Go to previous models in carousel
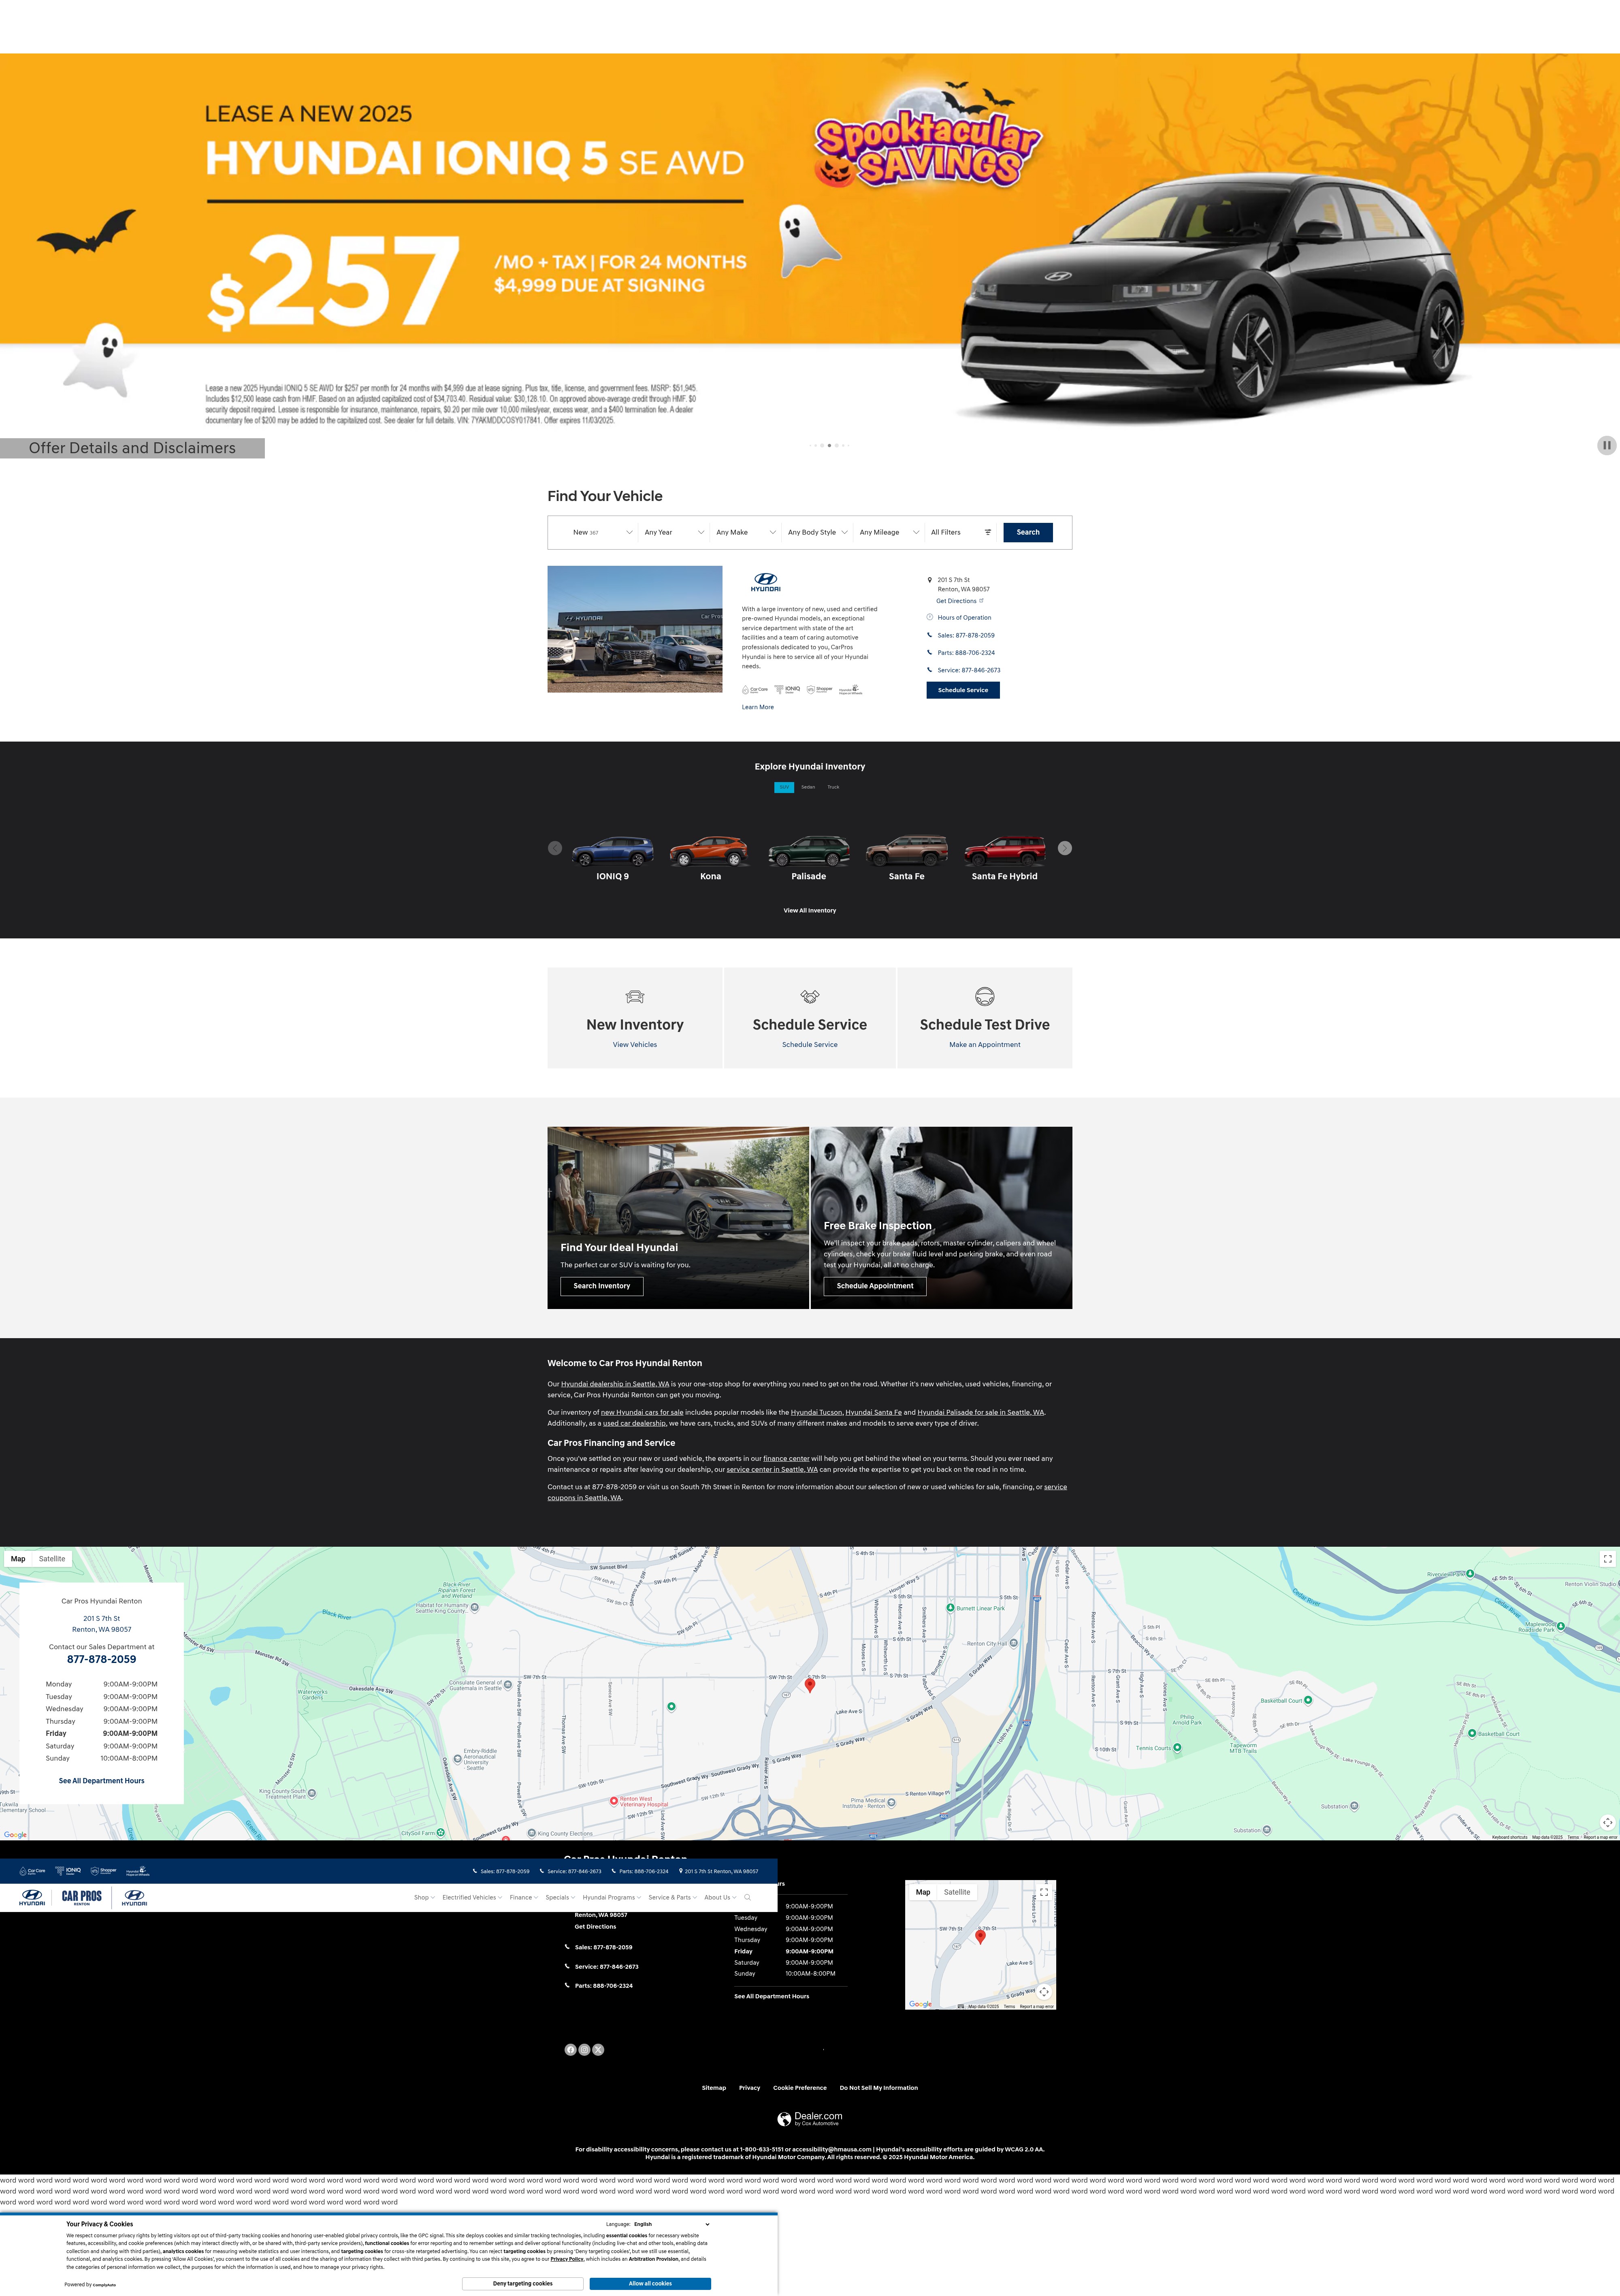Image resolution: width=1620 pixels, height=2296 pixels. [555, 848]
